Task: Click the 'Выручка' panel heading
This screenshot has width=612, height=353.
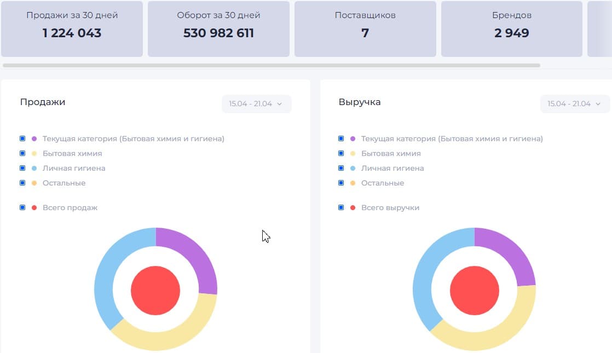Action: point(360,102)
